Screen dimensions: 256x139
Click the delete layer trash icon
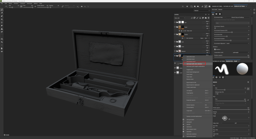pyautogui.click(x=208, y=18)
